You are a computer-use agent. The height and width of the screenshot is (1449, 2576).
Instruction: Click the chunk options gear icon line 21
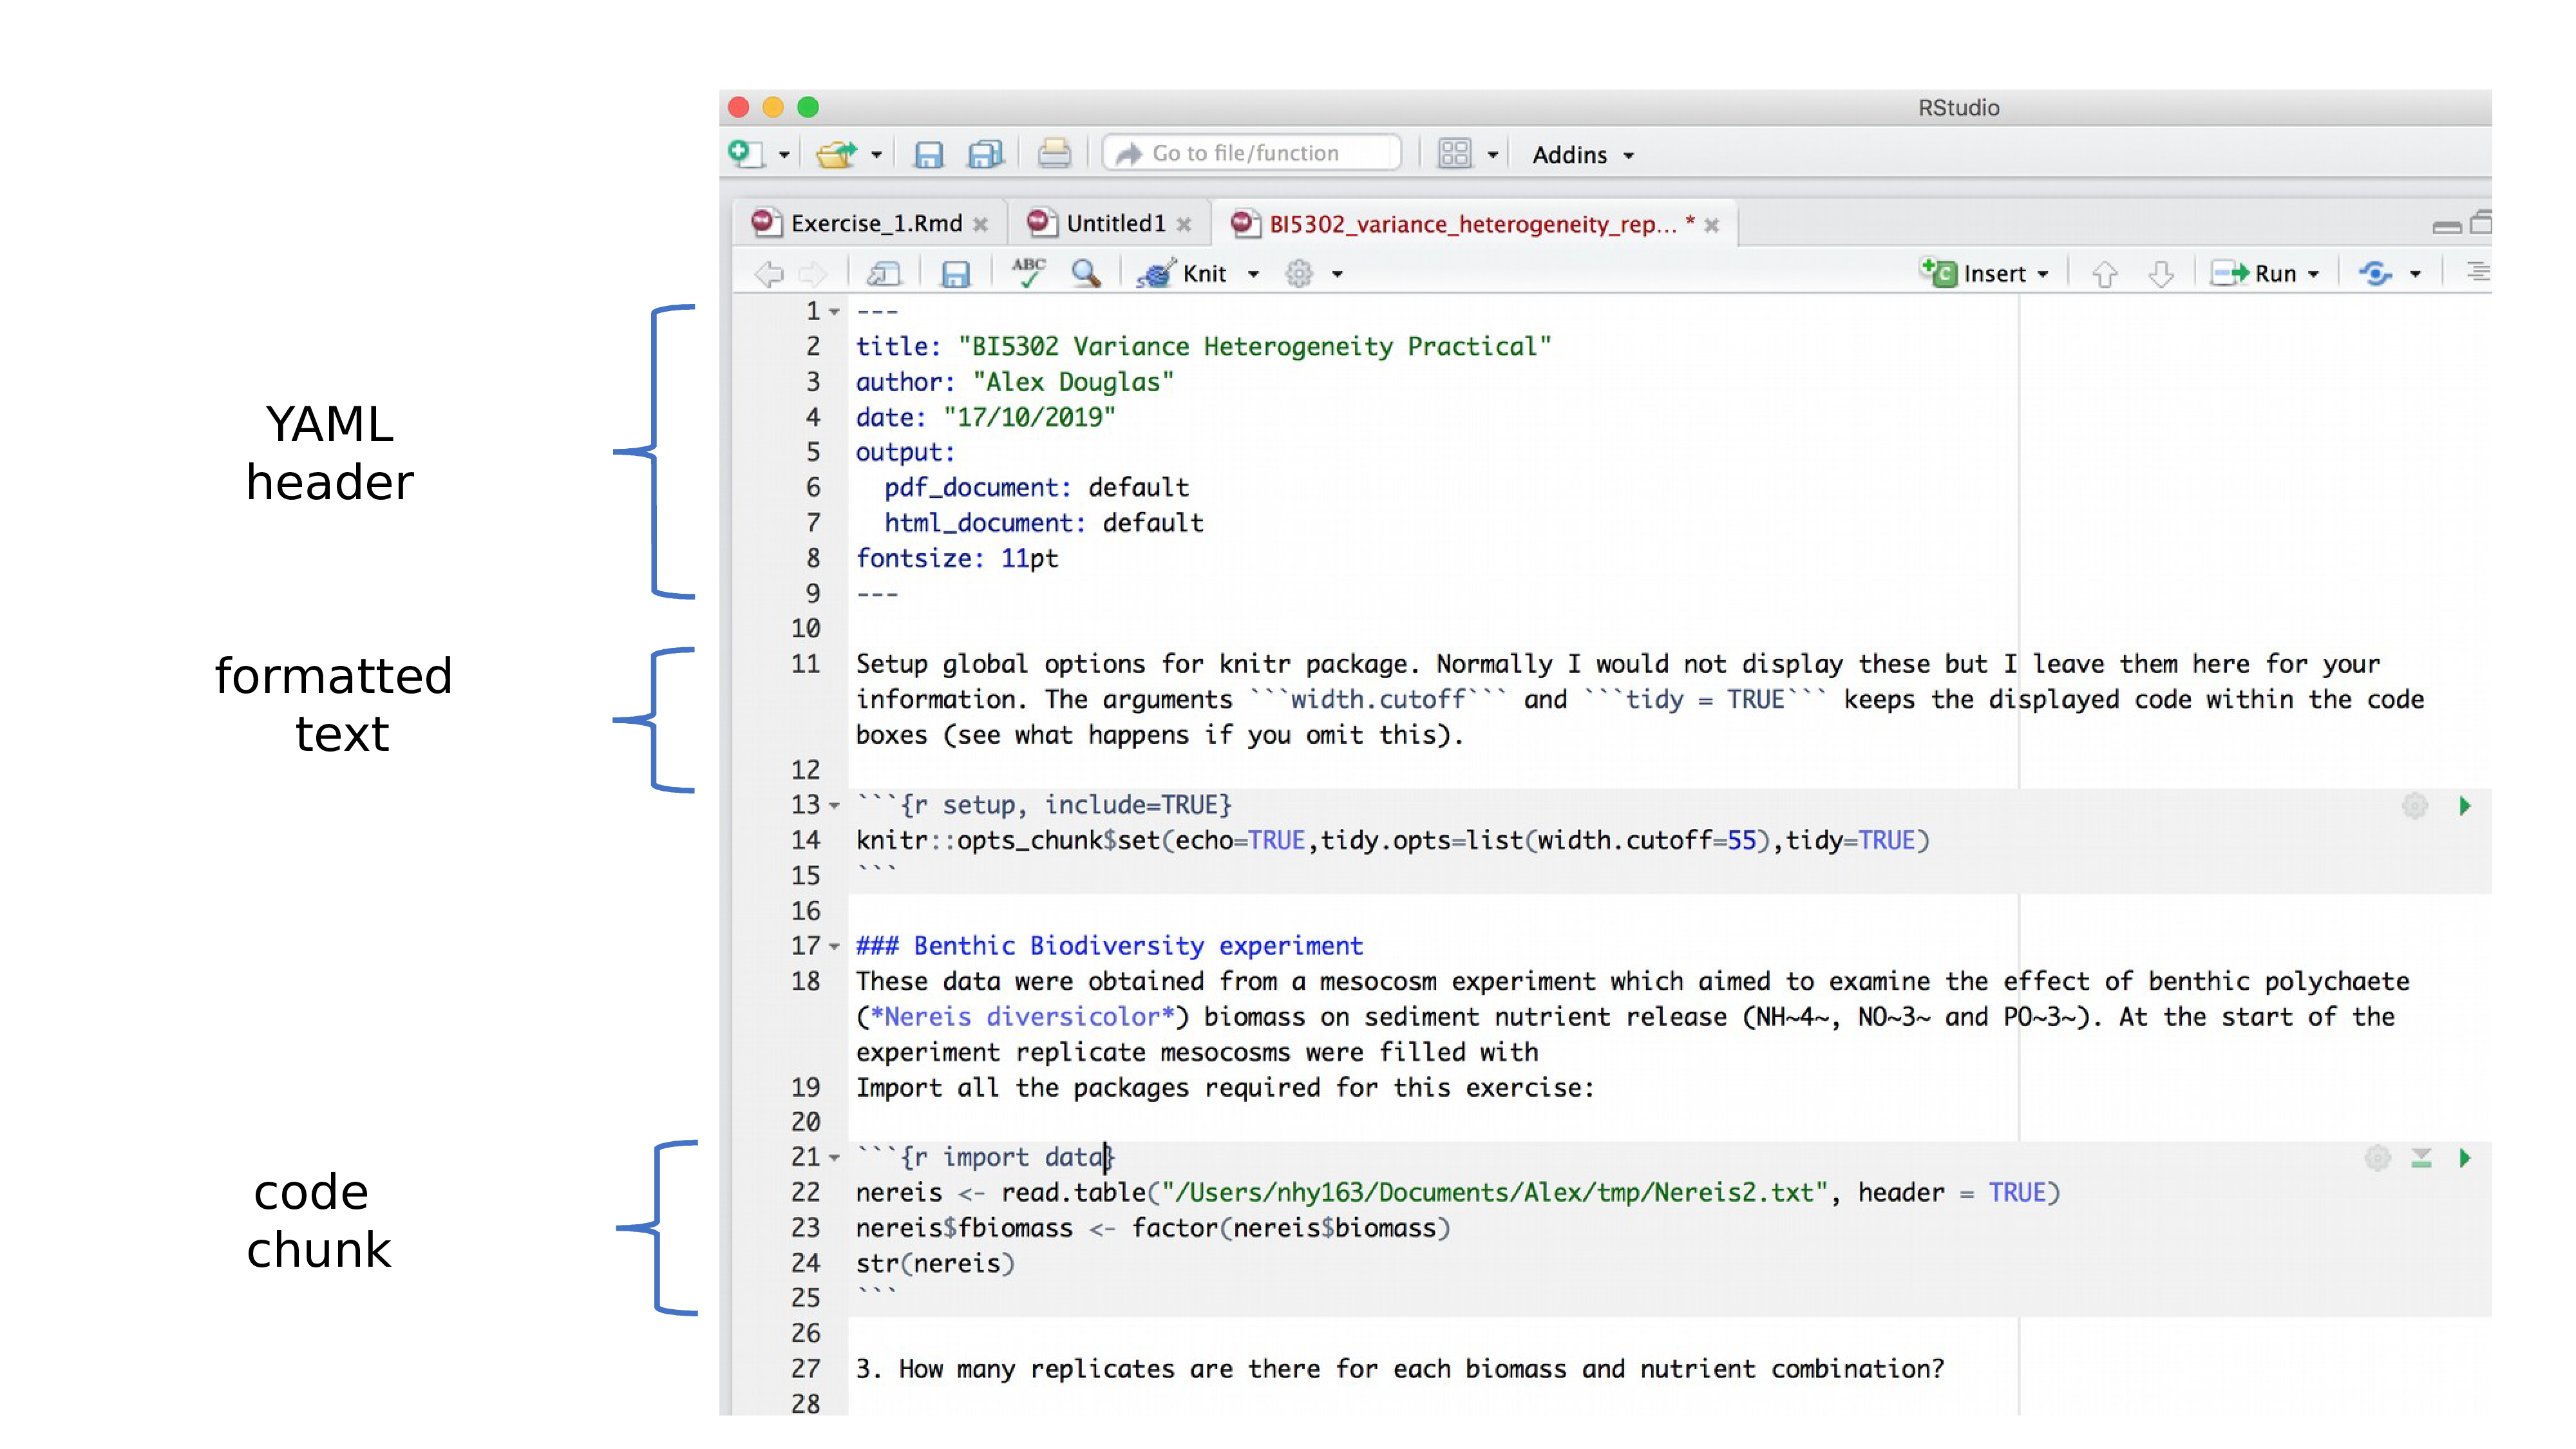coord(2376,1159)
